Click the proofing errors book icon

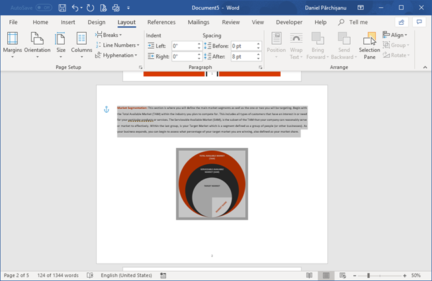pyautogui.click(x=90, y=275)
